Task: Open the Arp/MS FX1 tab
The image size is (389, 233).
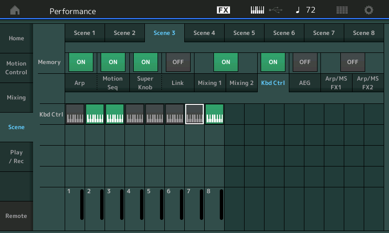Action: click(x=336, y=83)
